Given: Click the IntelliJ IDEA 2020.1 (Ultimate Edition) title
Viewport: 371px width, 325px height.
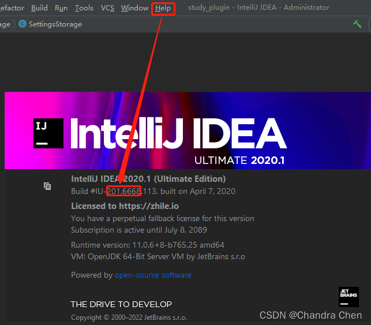Looking at the screenshot, I should pos(148,179).
